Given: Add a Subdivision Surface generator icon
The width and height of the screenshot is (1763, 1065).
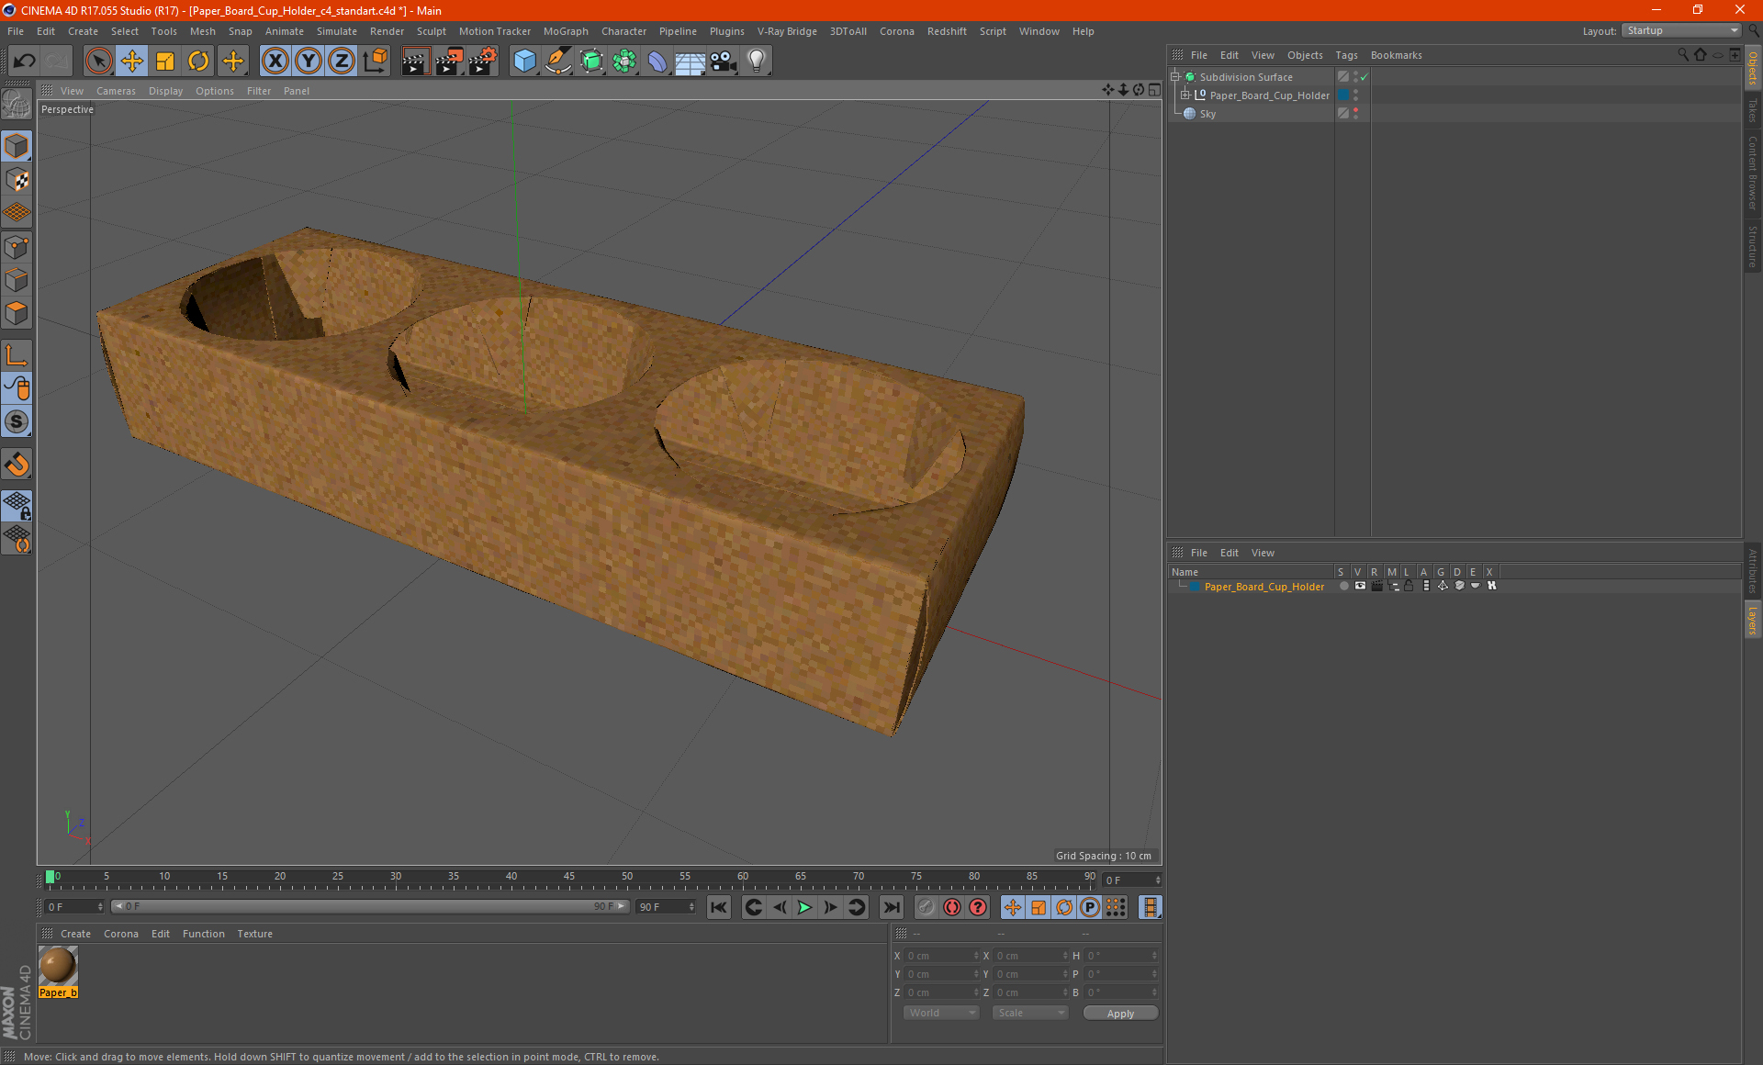Looking at the screenshot, I should click(591, 62).
